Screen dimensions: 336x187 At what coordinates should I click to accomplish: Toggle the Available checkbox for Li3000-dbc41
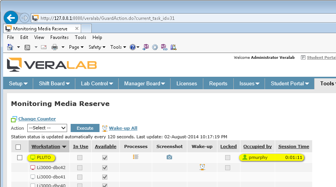(105, 177)
